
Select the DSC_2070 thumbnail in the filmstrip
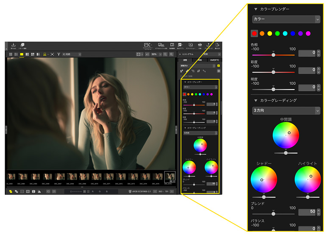[96, 176]
